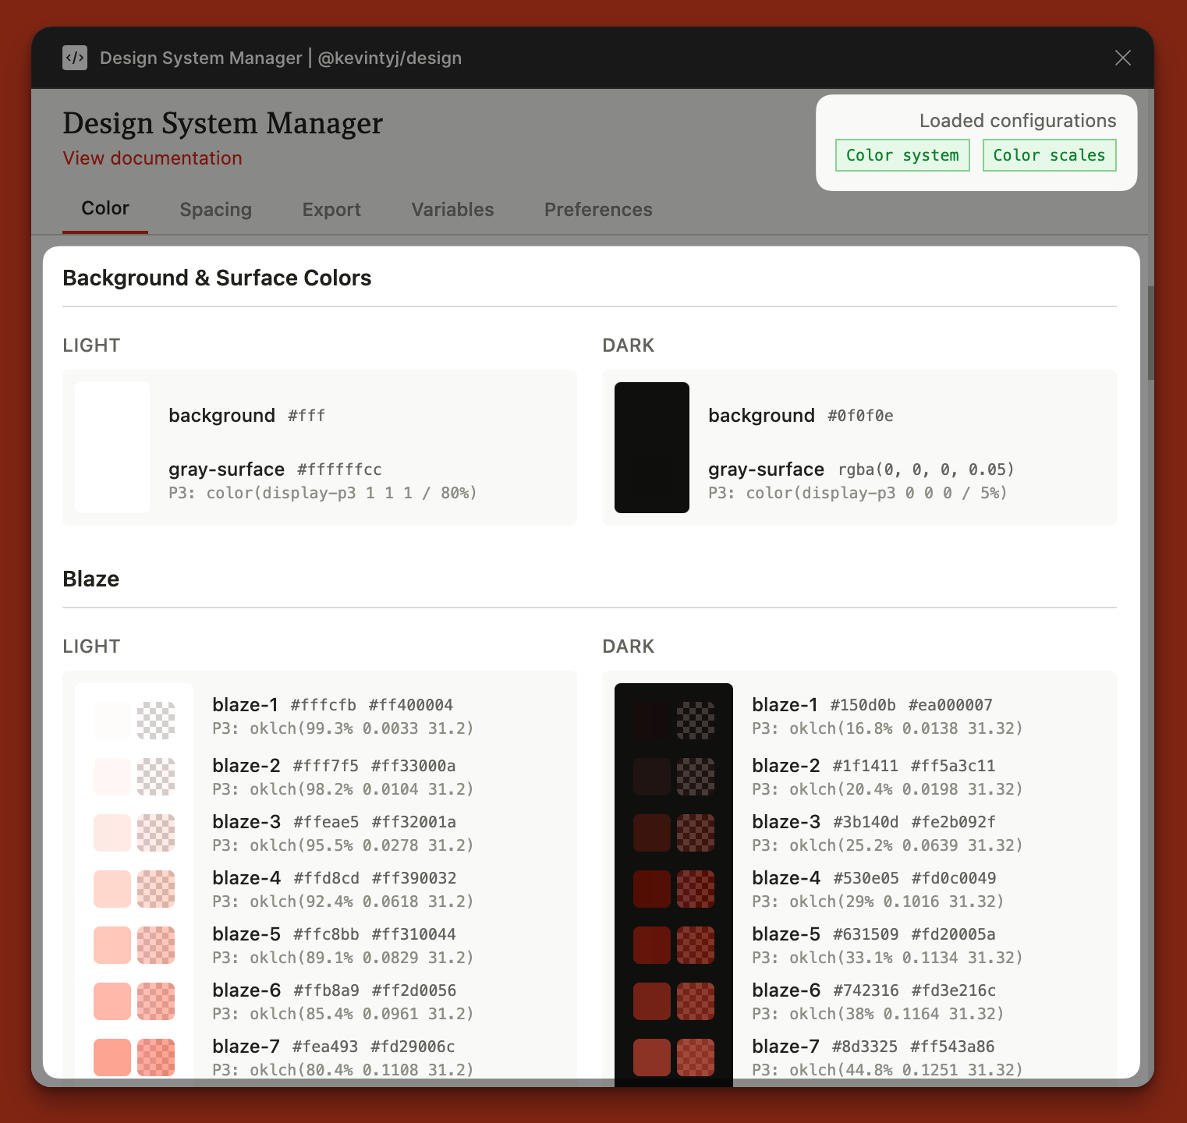Open the View documentation link

tap(152, 158)
